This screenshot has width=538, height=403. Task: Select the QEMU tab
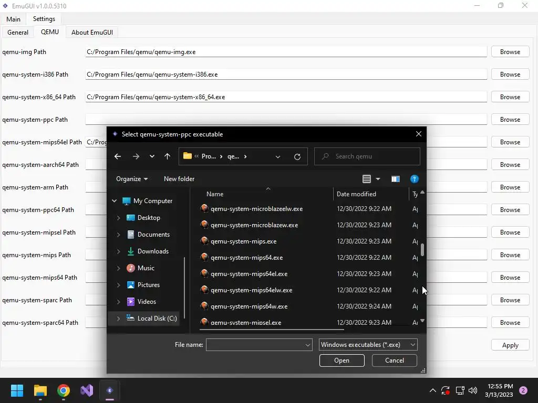click(x=50, y=32)
